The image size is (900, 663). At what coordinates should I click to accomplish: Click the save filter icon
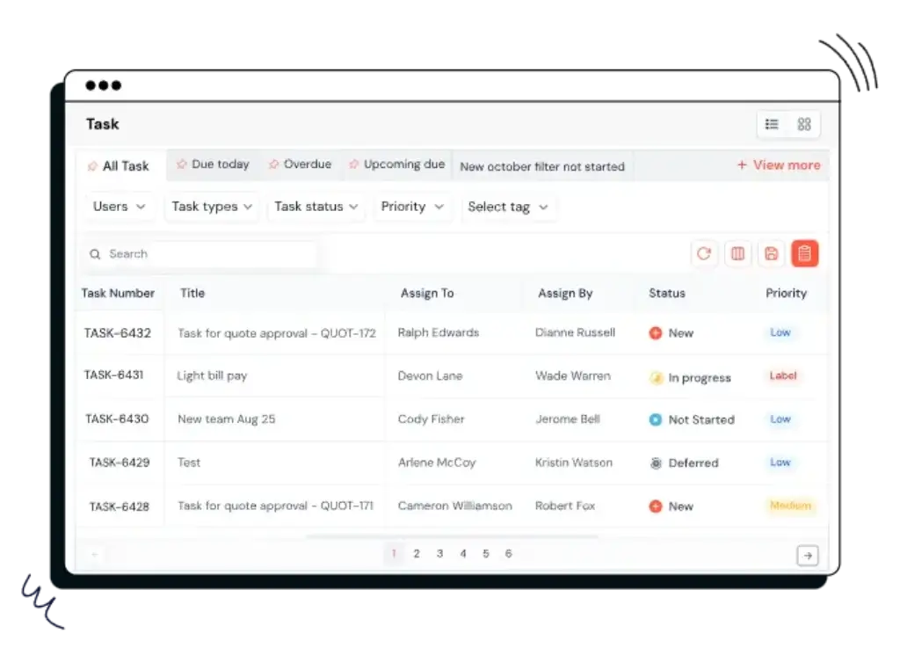tap(772, 254)
